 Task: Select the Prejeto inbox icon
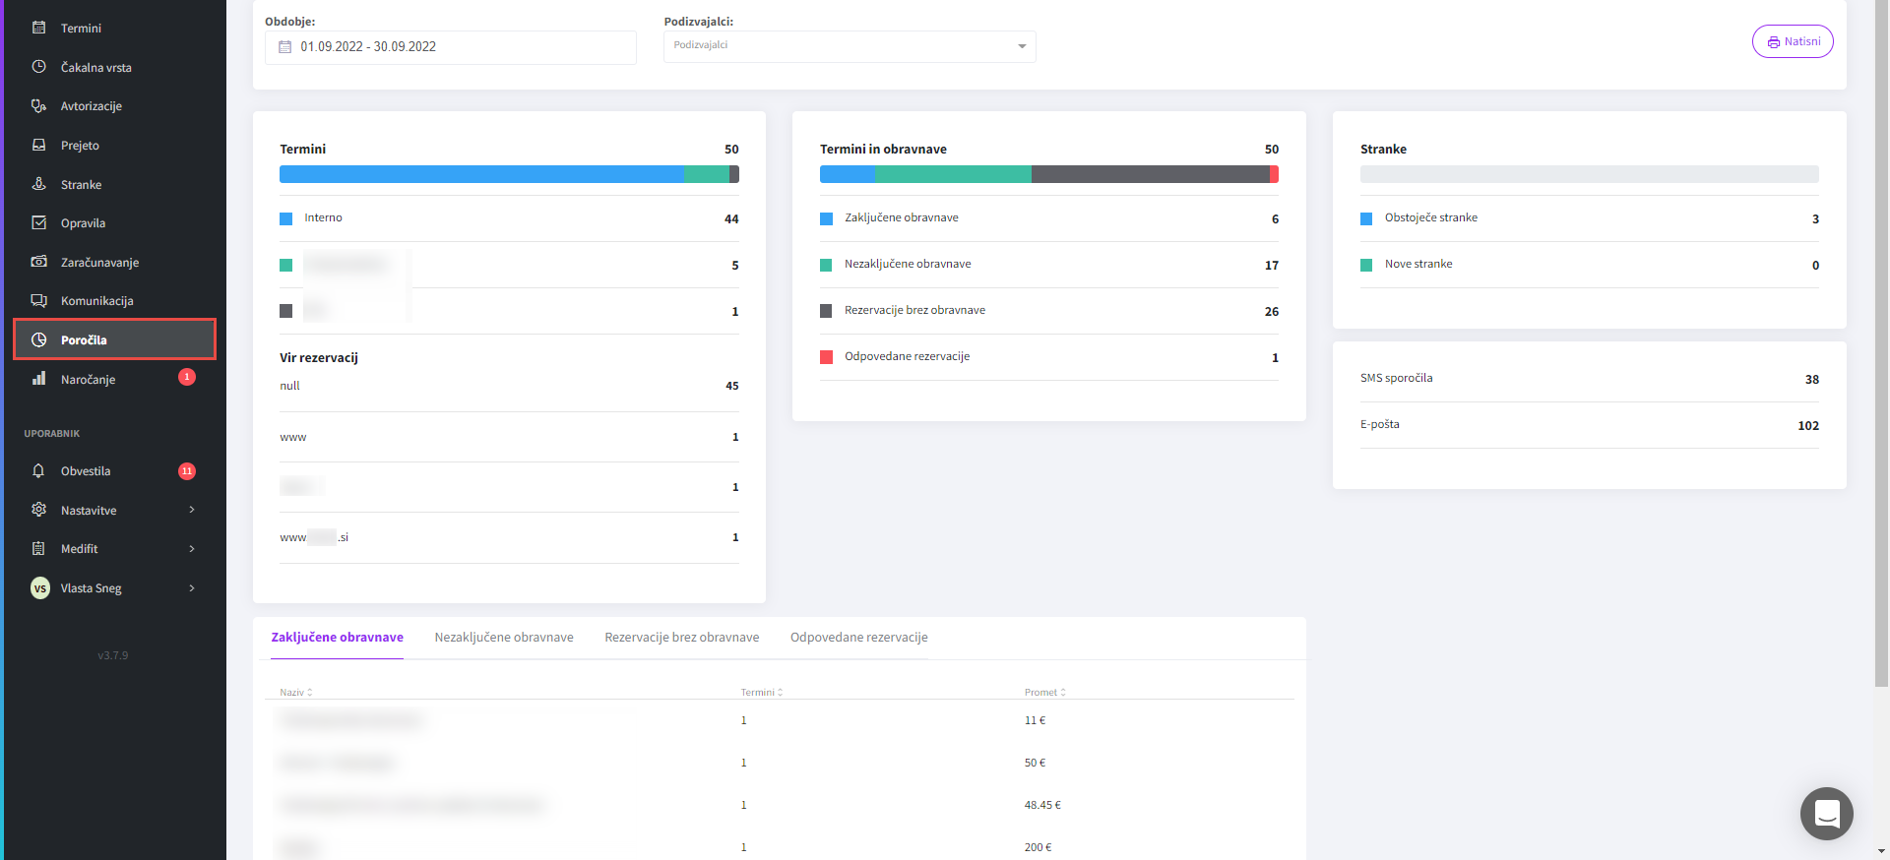pos(39,145)
